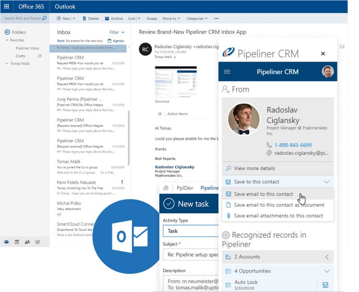
Task: Switch to People view at bottom
Action: [x=27, y=242]
